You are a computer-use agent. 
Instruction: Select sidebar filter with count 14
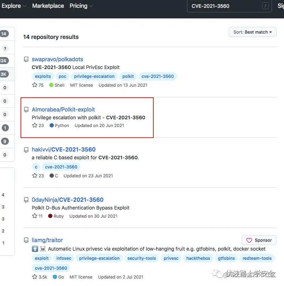point(7,34)
